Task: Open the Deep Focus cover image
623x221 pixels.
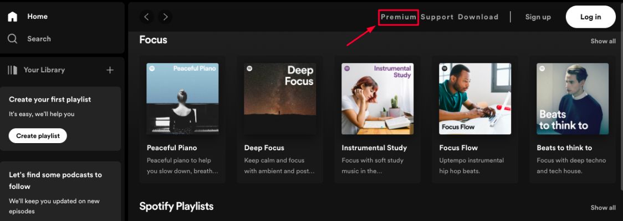Action: [x=280, y=98]
